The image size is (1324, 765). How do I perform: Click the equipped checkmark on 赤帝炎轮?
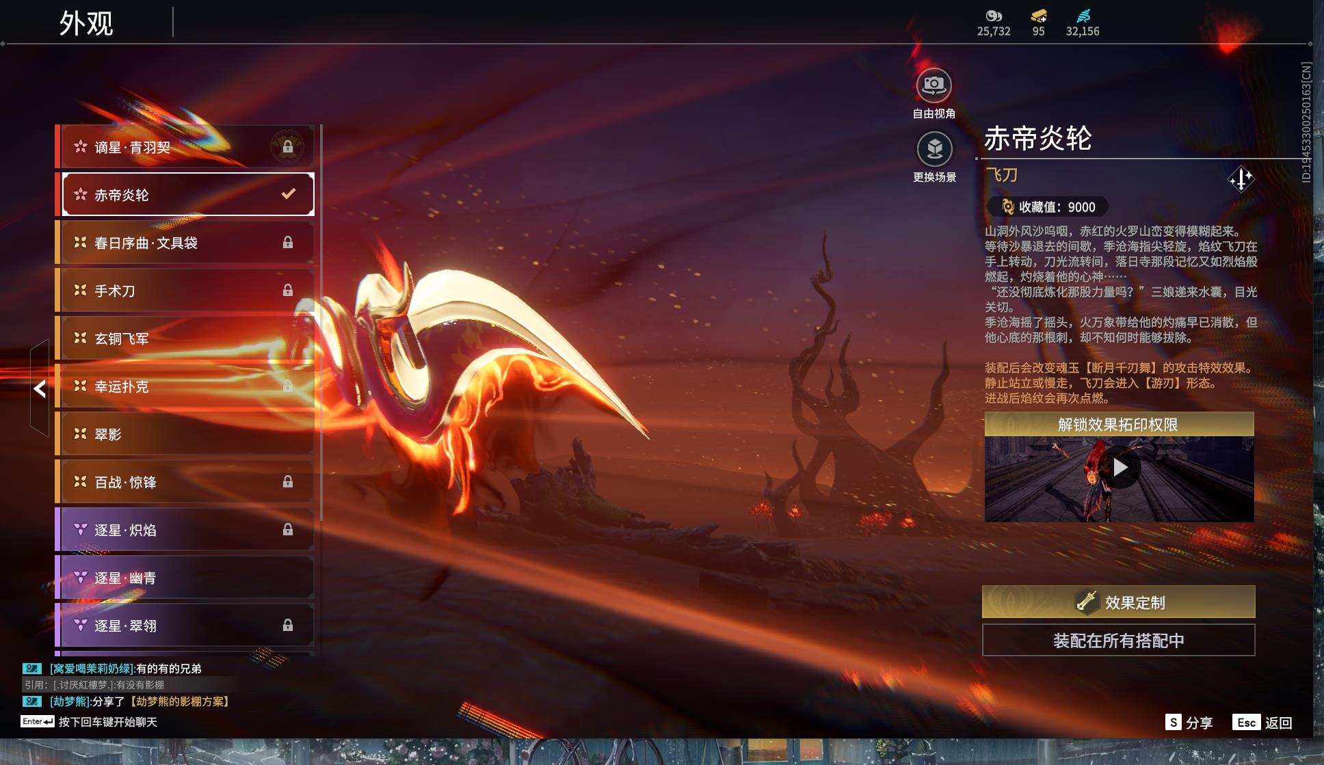tap(289, 194)
